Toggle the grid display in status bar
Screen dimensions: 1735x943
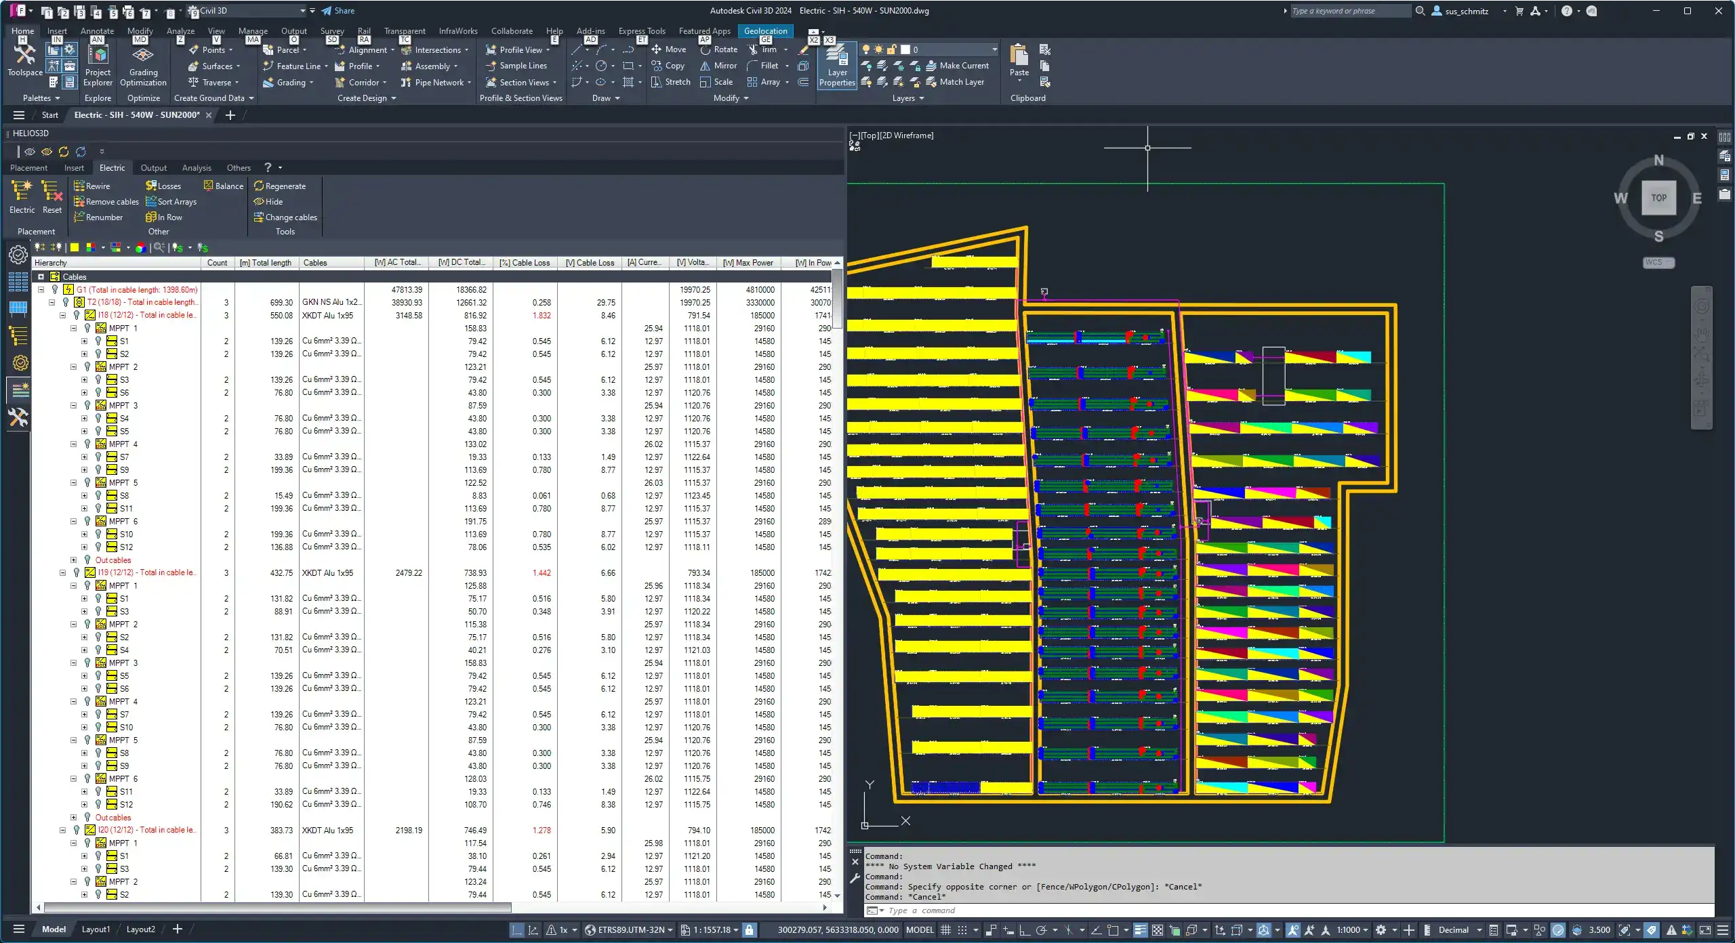(x=945, y=929)
